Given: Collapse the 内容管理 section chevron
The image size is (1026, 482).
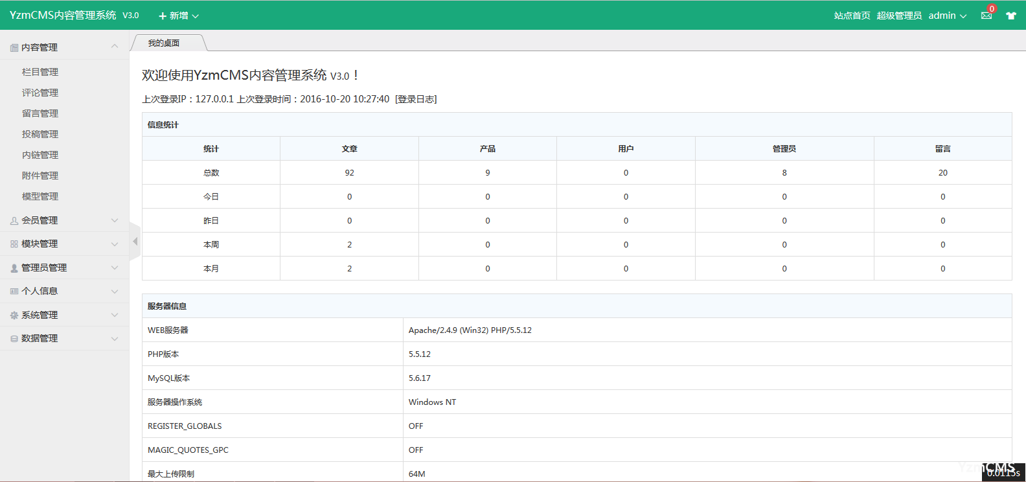Looking at the screenshot, I should (115, 47).
